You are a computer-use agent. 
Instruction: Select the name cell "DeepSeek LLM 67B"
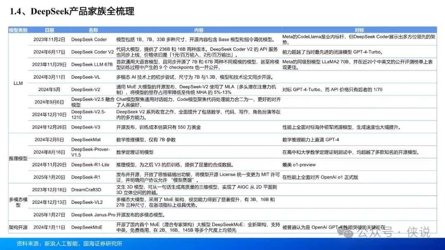click(x=92, y=64)
